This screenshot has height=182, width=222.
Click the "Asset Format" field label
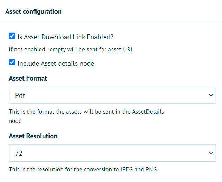(x=28, y=79)
